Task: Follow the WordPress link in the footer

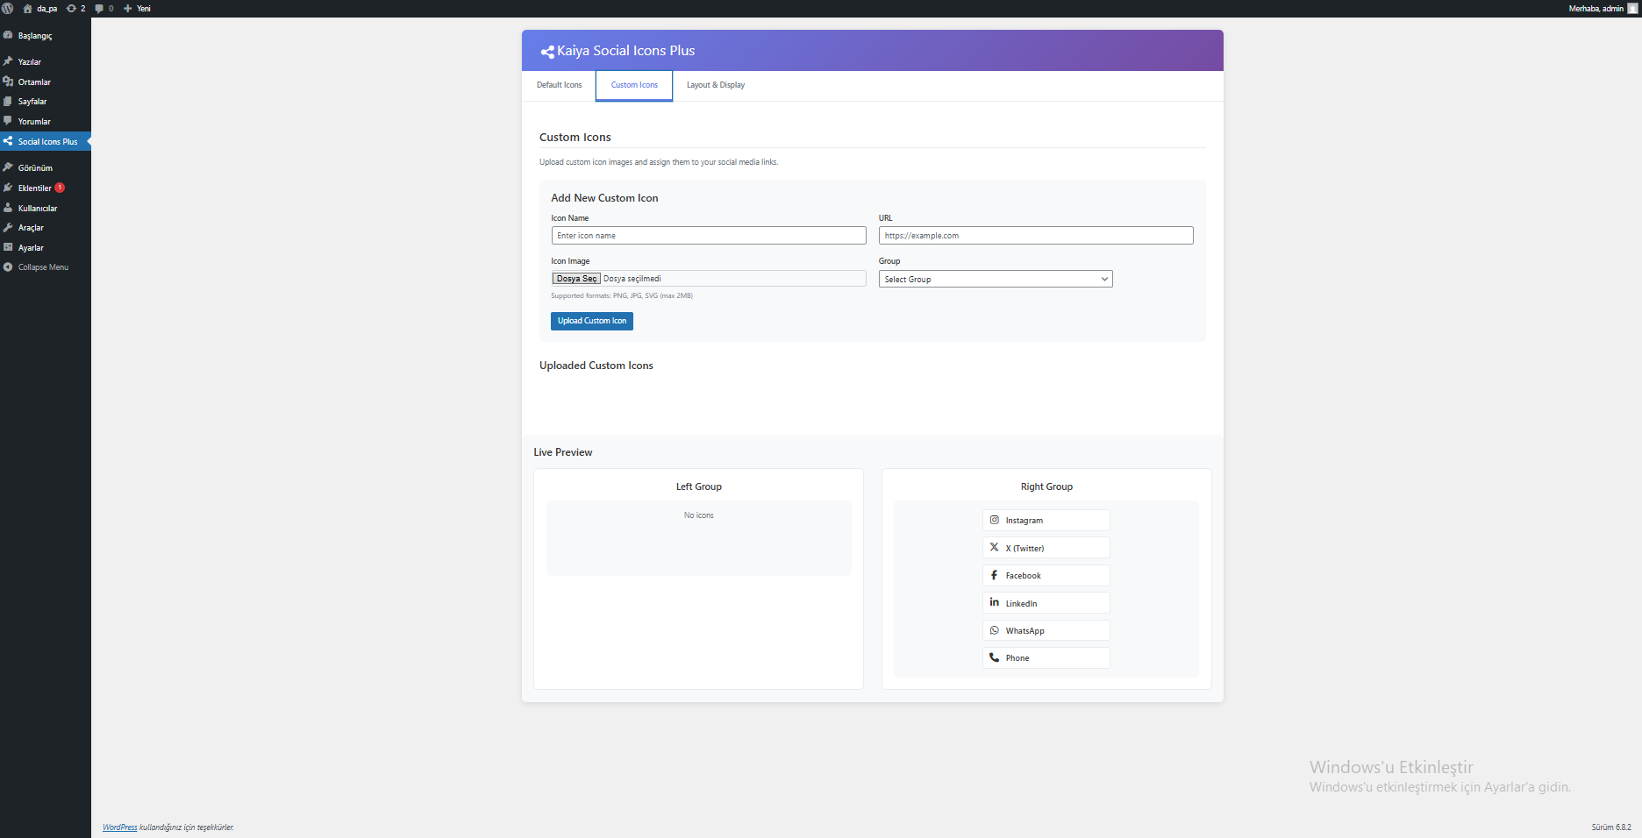Action: 120,827
